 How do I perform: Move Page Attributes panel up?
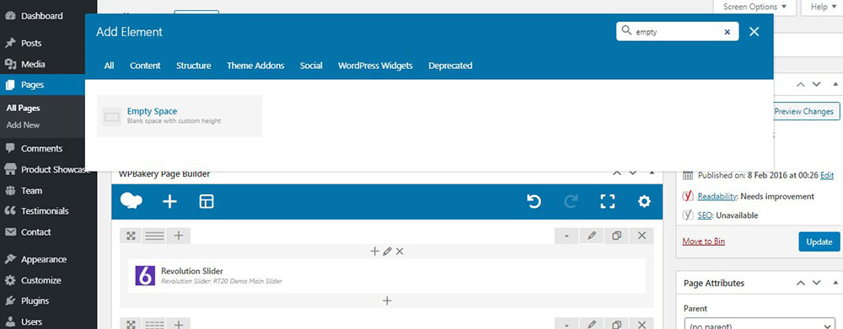pos(801,283)
